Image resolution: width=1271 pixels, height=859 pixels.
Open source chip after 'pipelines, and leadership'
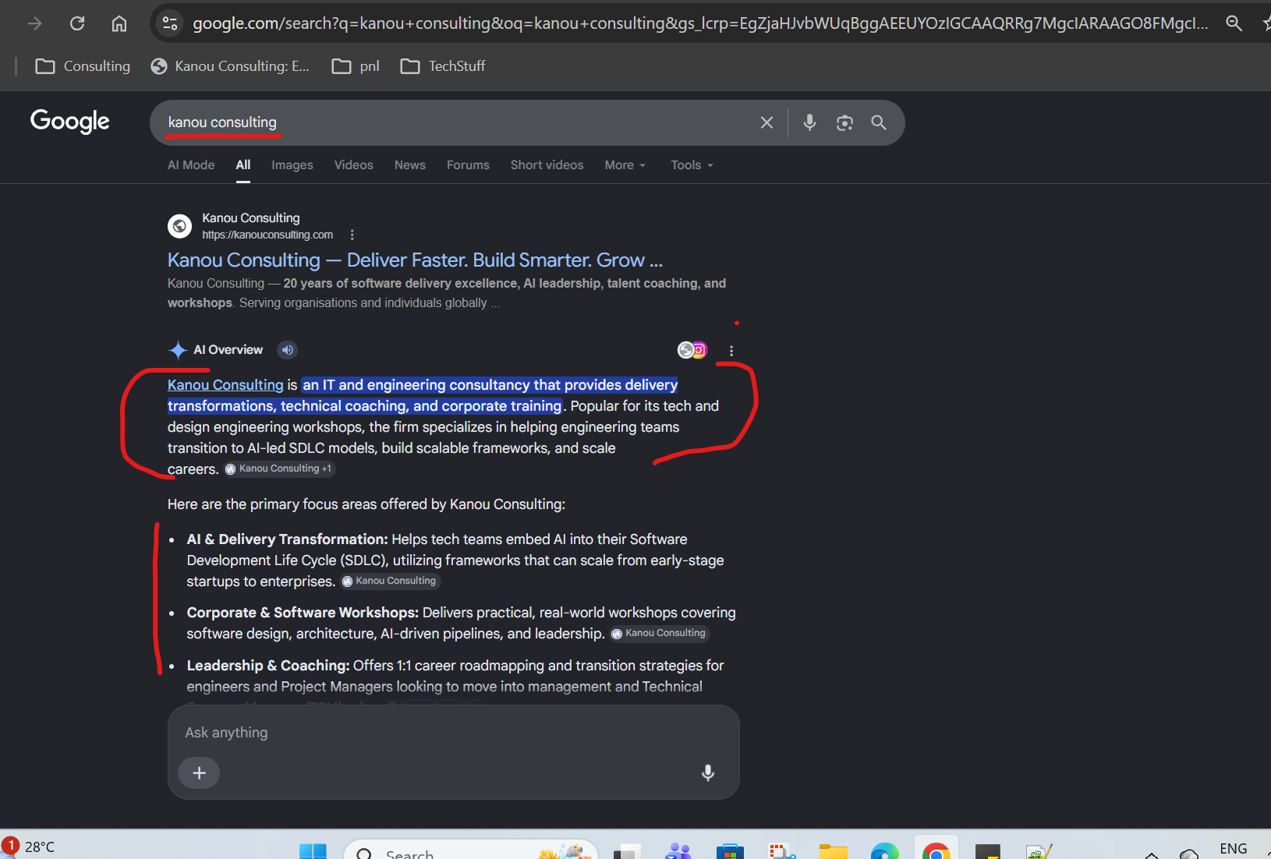[660, 633]
